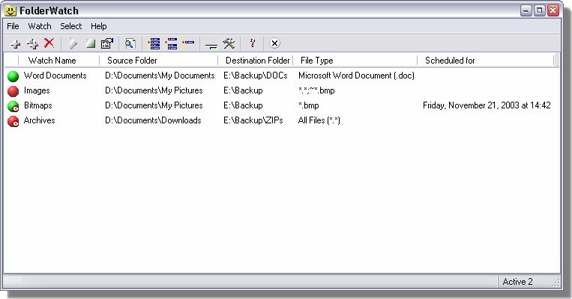This screenshot has width=572, height=299.
Task: Click the question mark help icon
Action: tap(253, 43)
